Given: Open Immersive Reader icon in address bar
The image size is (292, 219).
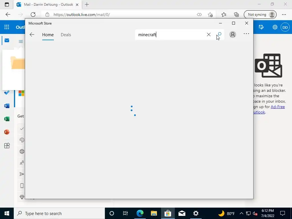Looking at the screenshot, I should tap(199, 15).
